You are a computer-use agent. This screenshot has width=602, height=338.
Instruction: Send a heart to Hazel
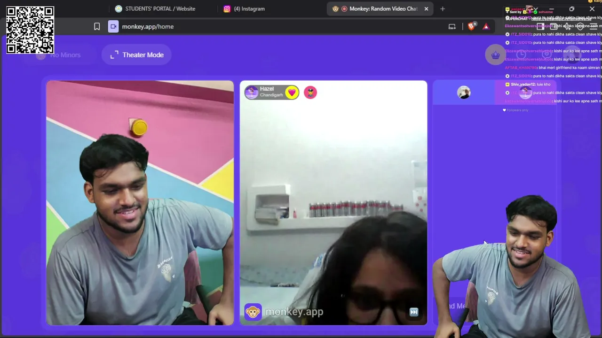[x=292, y=92]
